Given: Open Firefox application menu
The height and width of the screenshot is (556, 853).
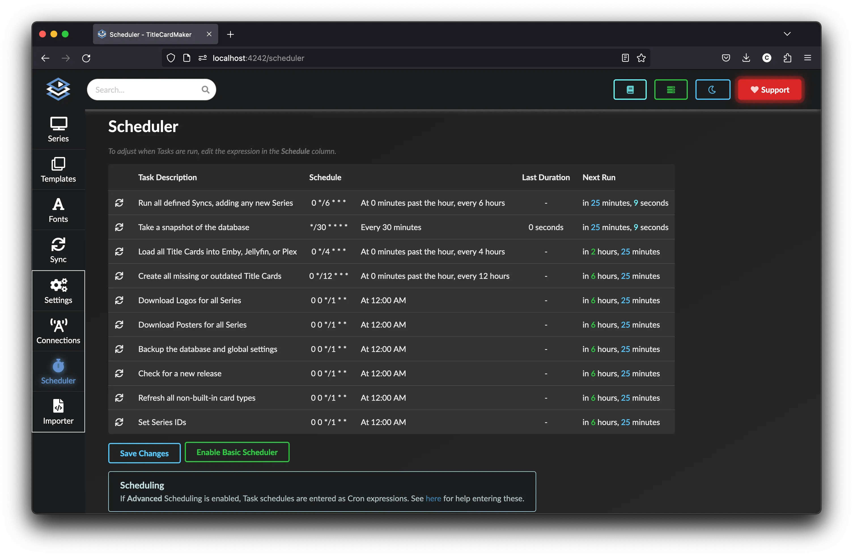Looking at the screenshot, I should tap(807, 58).
